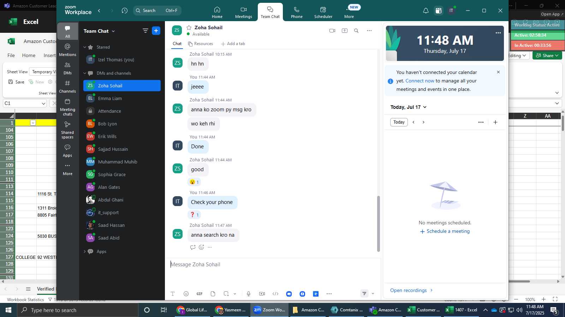Open the Scheduler tab
The image size is (565, 317).
323,12
